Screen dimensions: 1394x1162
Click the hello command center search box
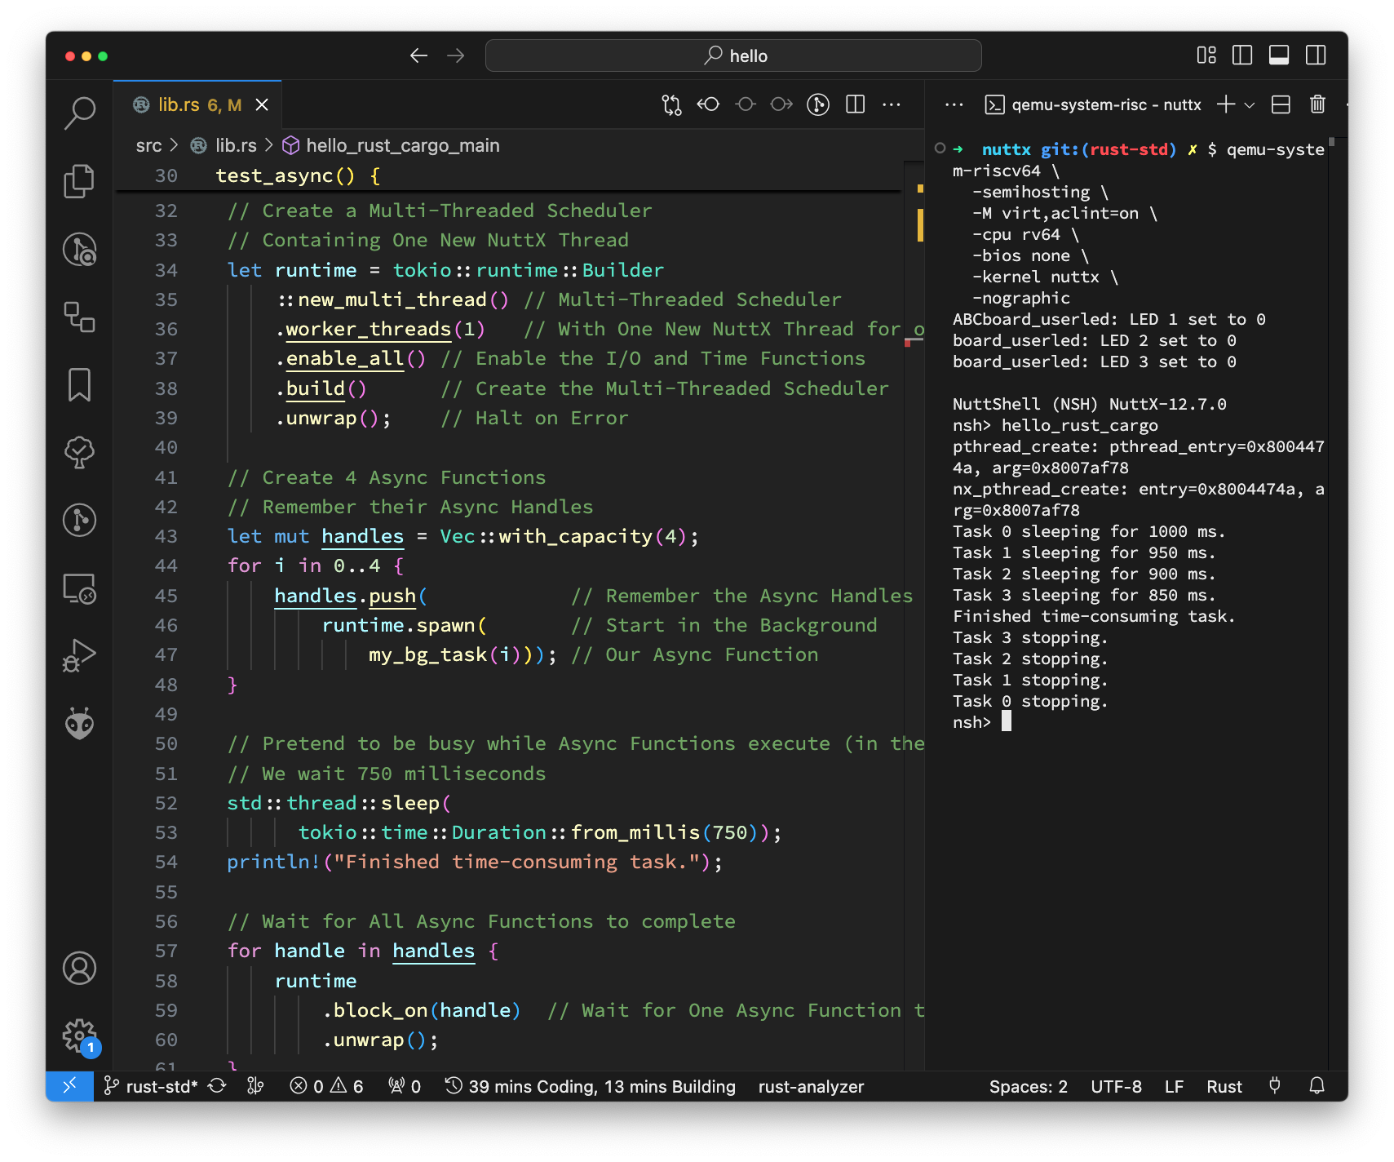[732, 55]
